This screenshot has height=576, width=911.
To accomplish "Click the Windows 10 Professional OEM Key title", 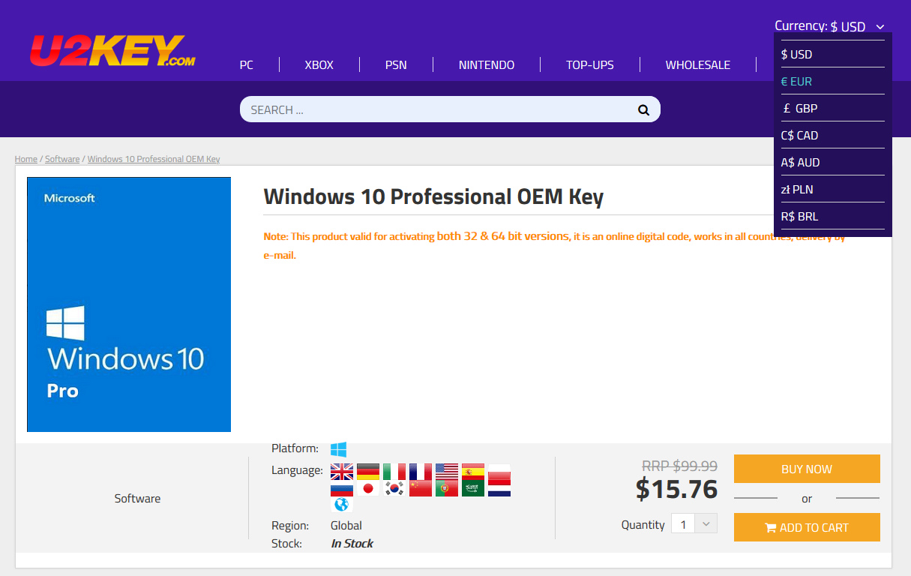I will (x=433, y=196).
